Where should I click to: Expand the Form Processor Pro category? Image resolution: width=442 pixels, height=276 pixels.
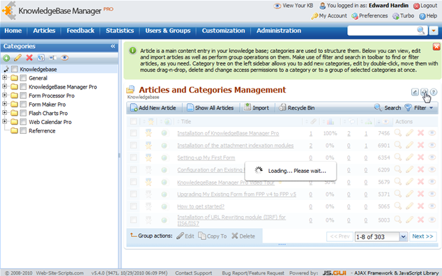tap(4, 95)
